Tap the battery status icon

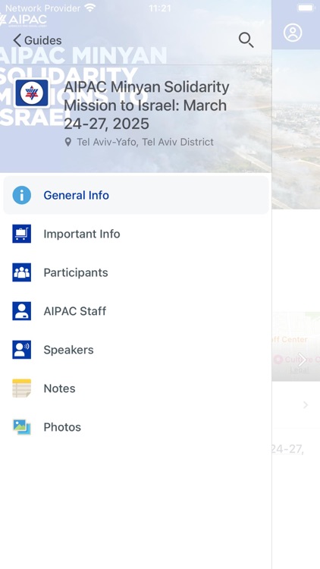[x=306, y=8]
